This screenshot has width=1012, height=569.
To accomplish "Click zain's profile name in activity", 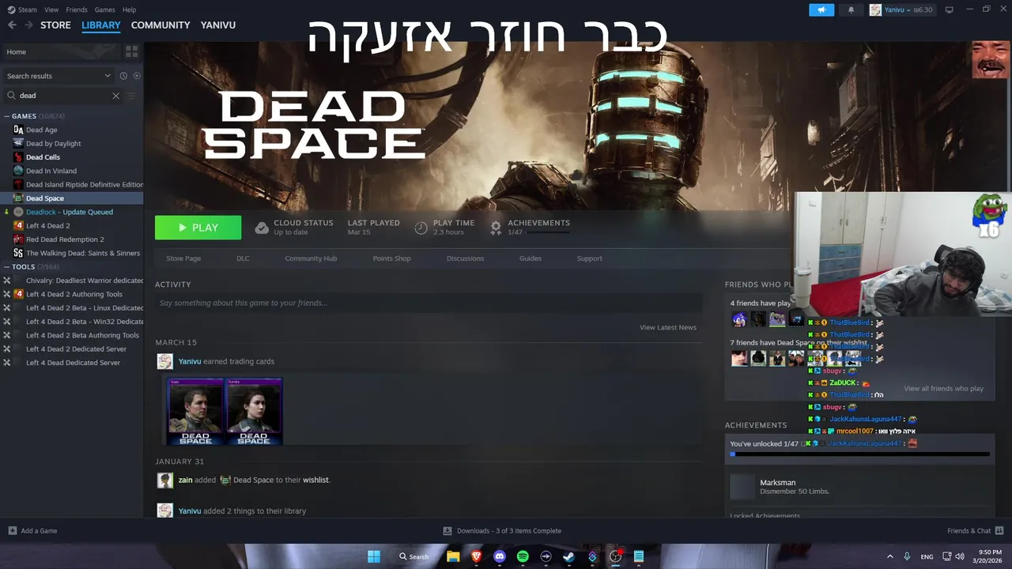I will 186,480.
